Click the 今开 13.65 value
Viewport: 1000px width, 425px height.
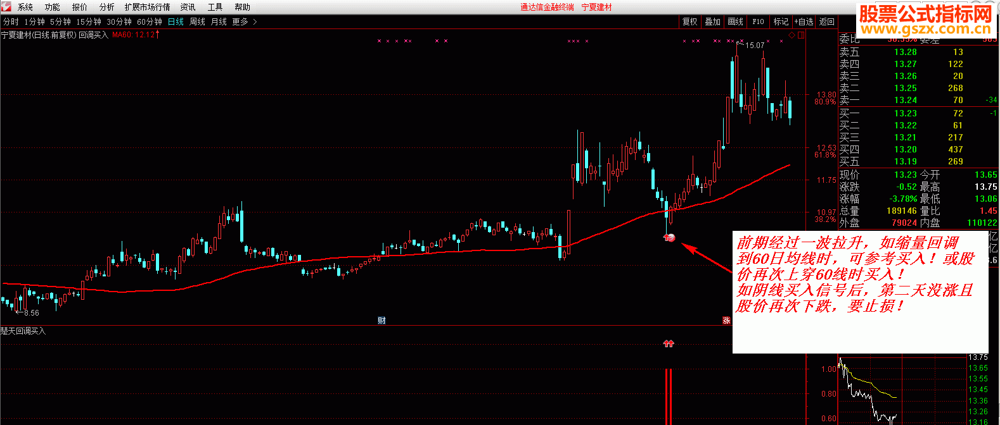[x=986, y=175]
